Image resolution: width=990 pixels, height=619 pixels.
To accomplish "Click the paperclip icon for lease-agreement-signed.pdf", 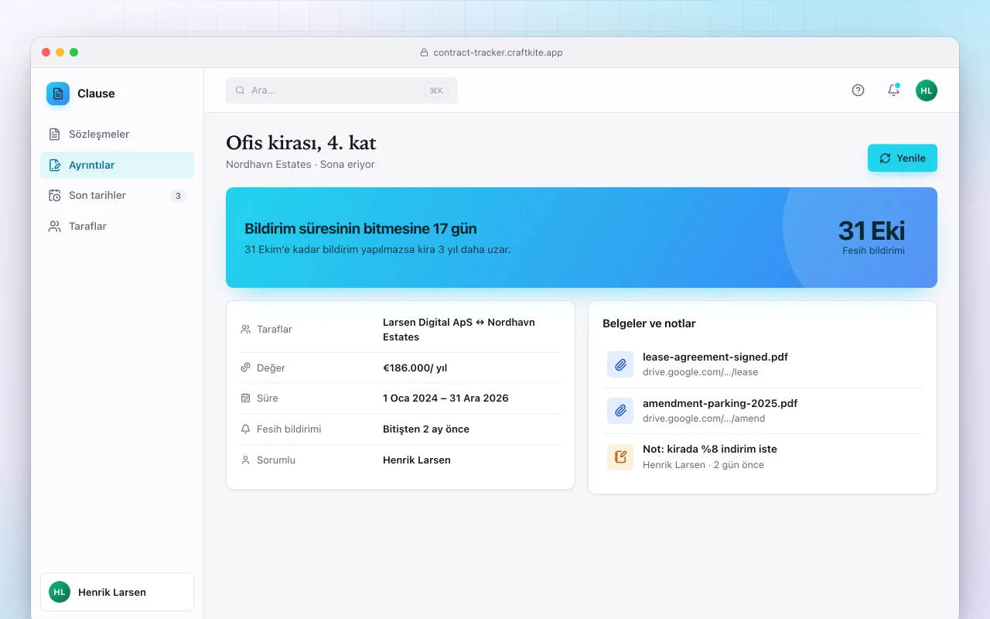I will click(620, 364).
